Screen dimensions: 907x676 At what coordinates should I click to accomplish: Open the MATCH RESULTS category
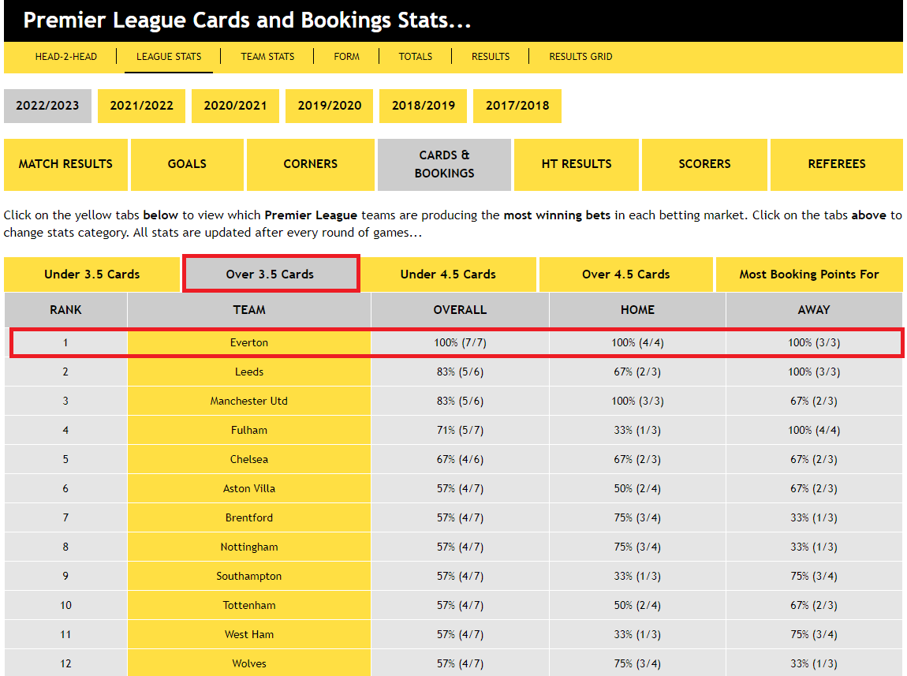tap(65, 164)
